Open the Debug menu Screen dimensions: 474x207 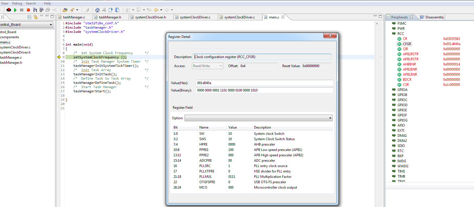(17, 3)
